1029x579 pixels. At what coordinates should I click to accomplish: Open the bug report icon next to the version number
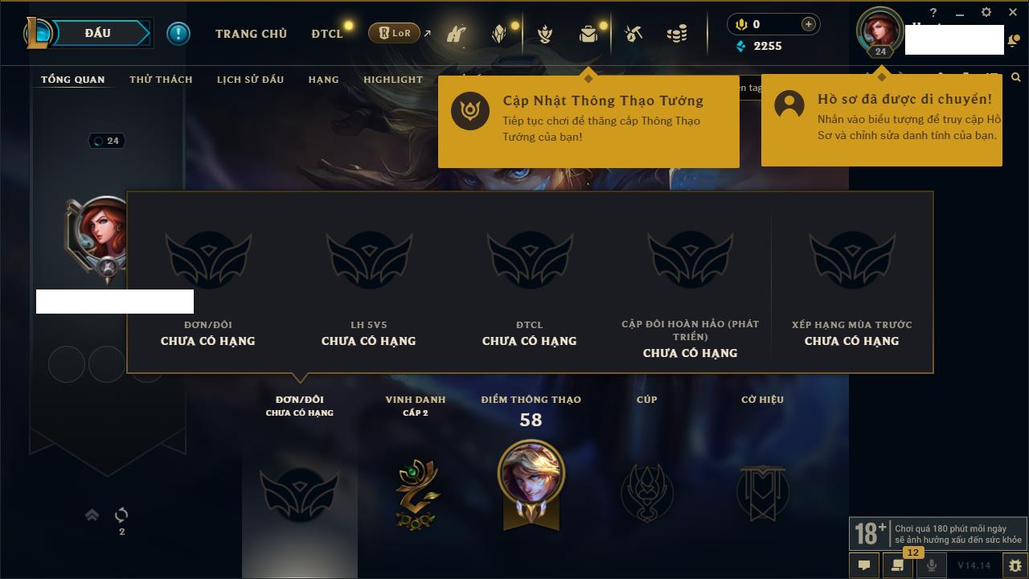click(1015, 565)
